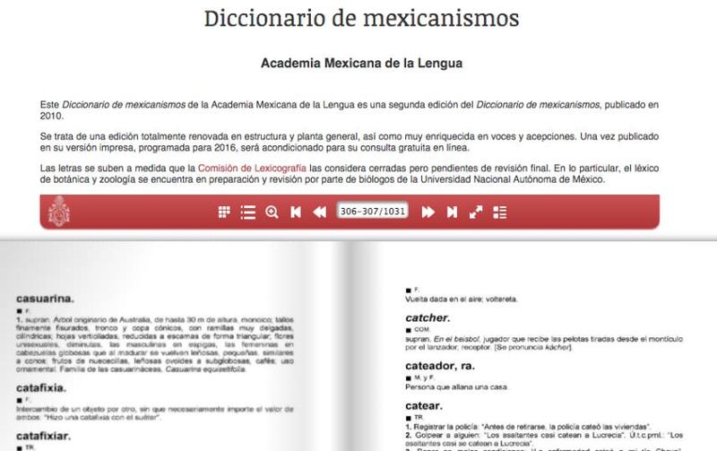Click the Diccionario de mexicanismos title
Viewport: 717px width, 451px height.
pyautogui.click(x=361, y=18)
